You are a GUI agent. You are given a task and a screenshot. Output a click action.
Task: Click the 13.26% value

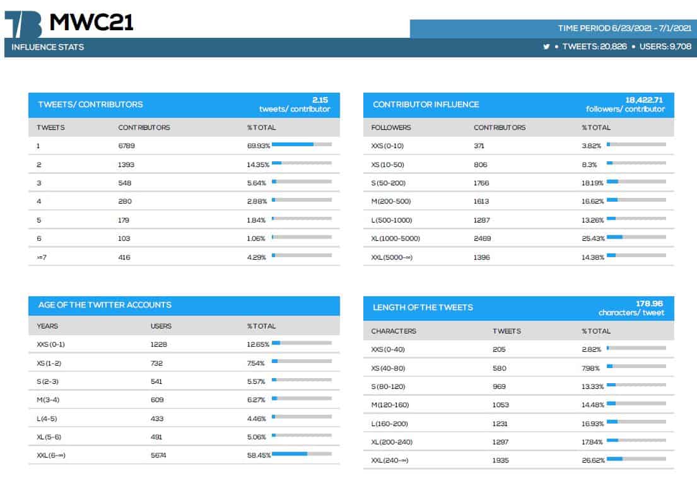coord(592,220)
